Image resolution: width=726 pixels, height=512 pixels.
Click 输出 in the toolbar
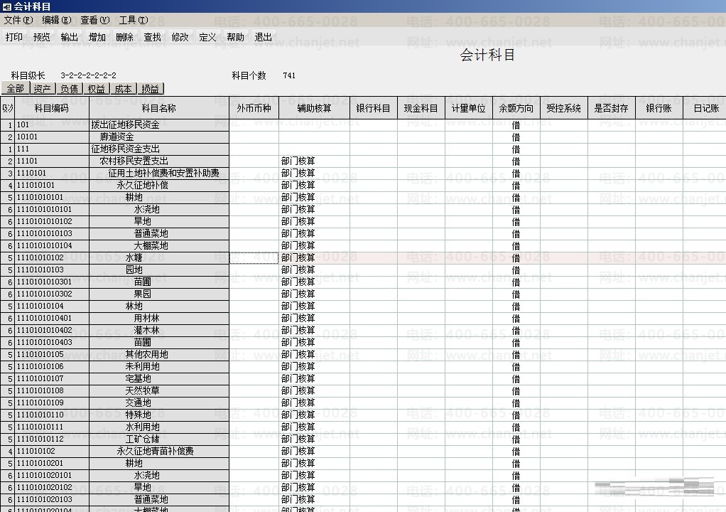(70, 37)
